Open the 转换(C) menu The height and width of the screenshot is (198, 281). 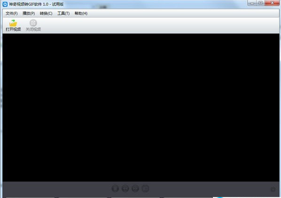(46, 13)
